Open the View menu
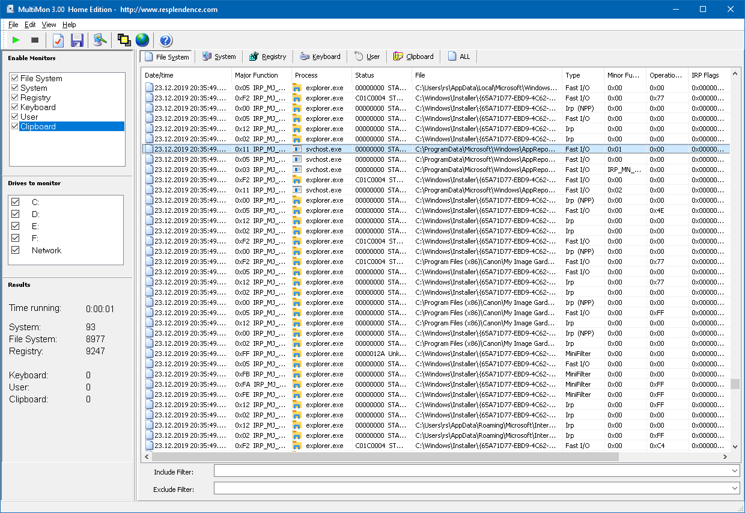The height and width of the screenshot is (513, 745). (x=49, y=25)
